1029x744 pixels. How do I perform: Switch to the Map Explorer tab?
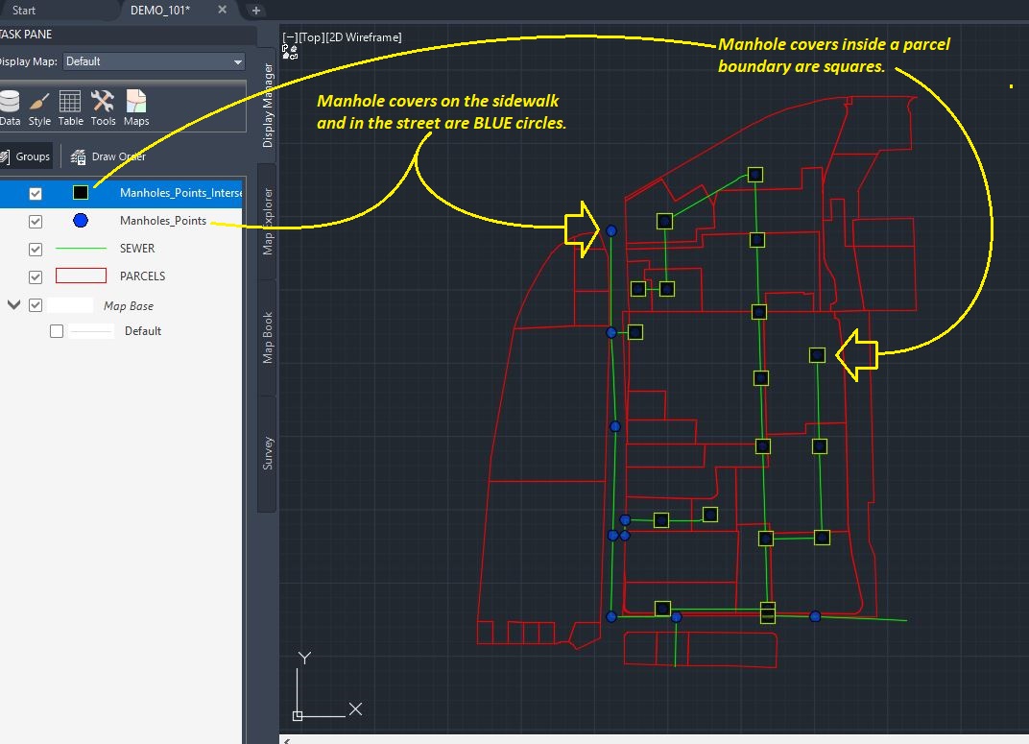click(x=267, y=221)
